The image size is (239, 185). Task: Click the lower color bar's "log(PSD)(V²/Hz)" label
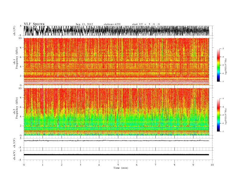click(226, 116)
